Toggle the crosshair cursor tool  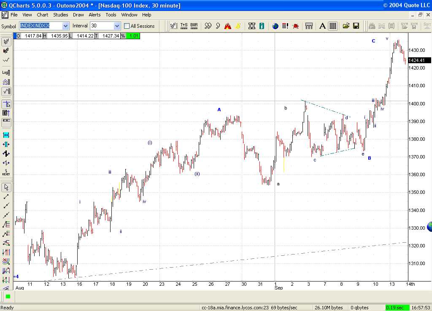5,103
